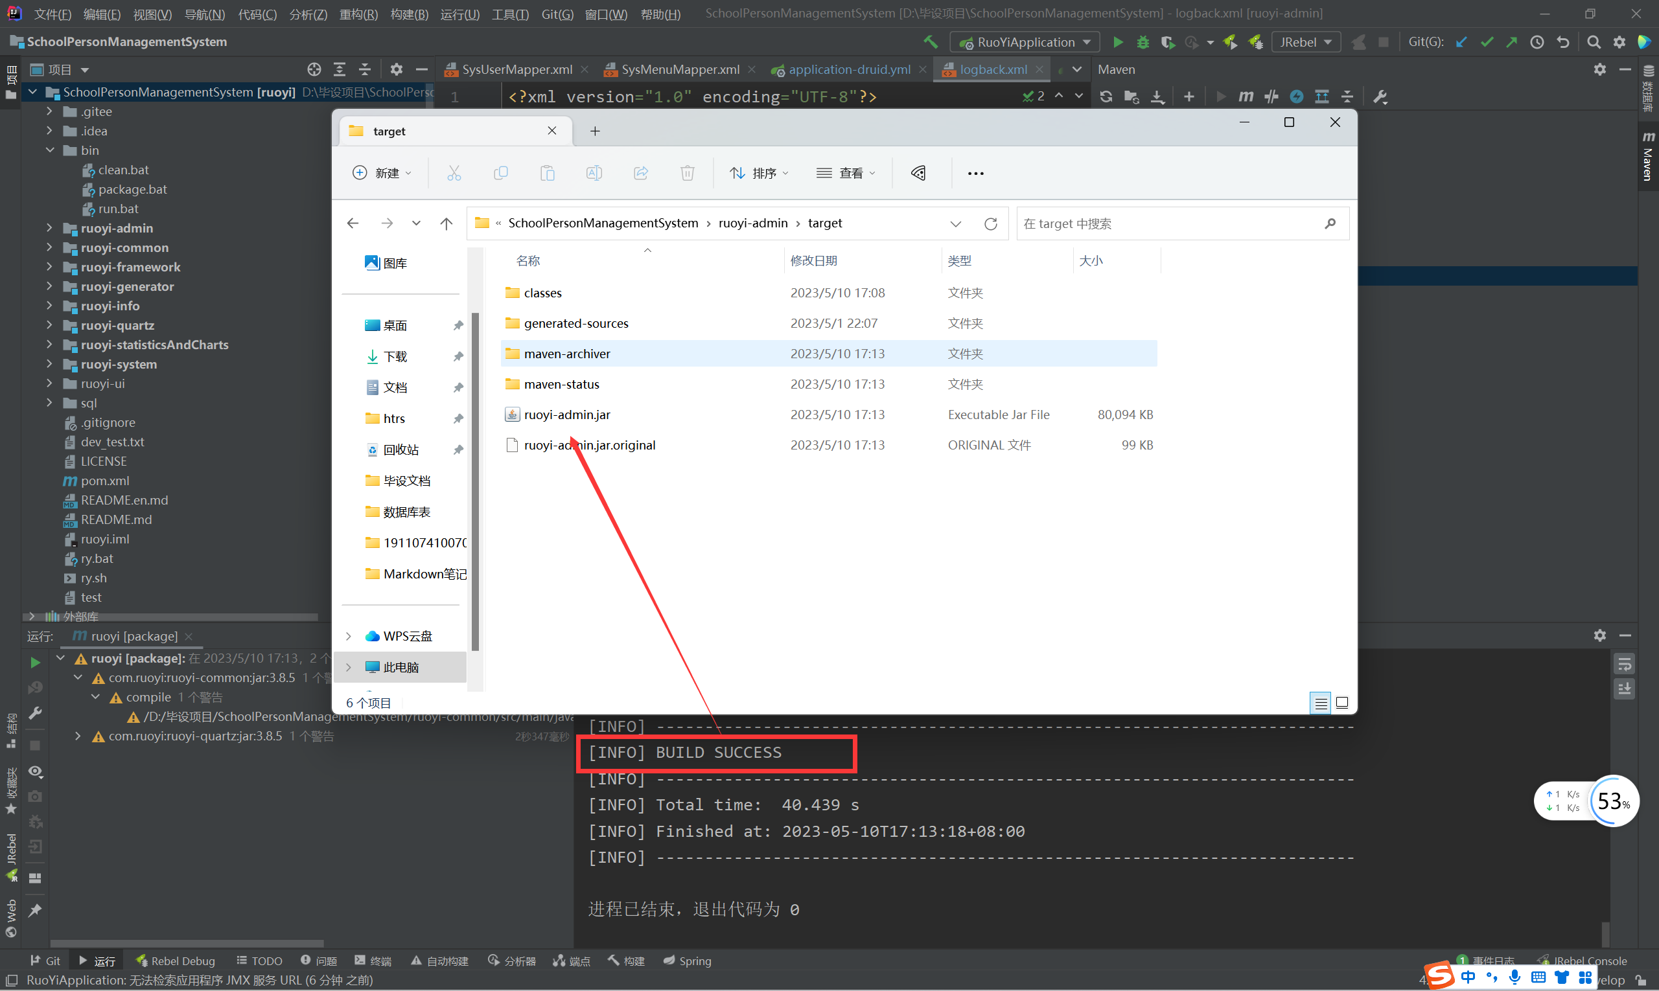Viewport: 1659px width, 991px height.
Task: Click the Sogou input method S logo
Action: [x=1440, y=976]
